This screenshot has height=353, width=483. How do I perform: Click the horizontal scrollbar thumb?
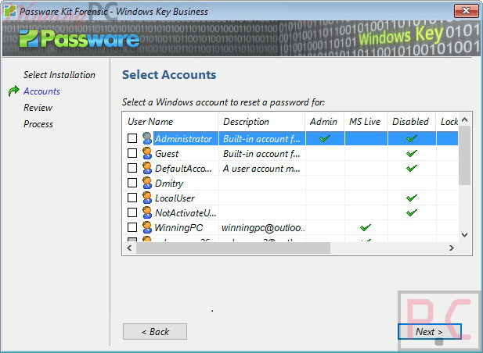click(x=233, y=248)
